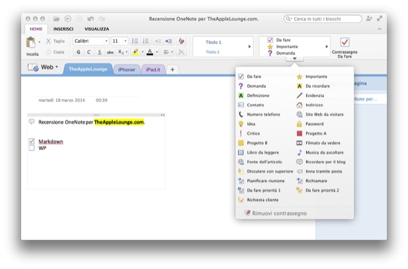Screen dimensions: 408x269
Task: Click the undo icon in title bar
Action: [x=90, y=19]
